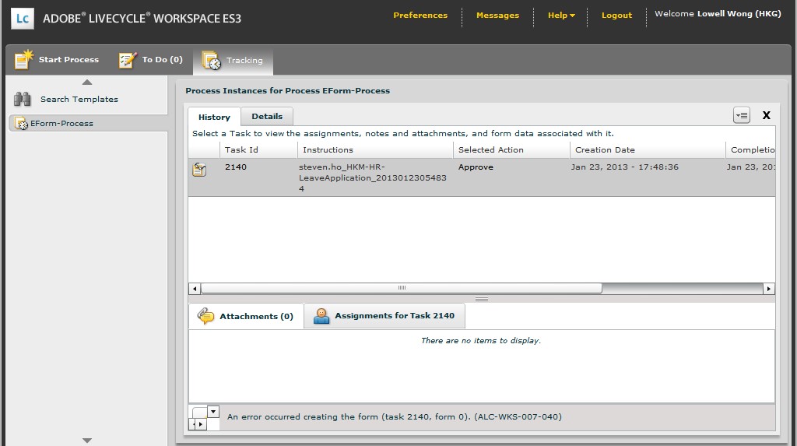Click the Tracking clock icon
Screen dimensions: 797x446
click(212, 61)
